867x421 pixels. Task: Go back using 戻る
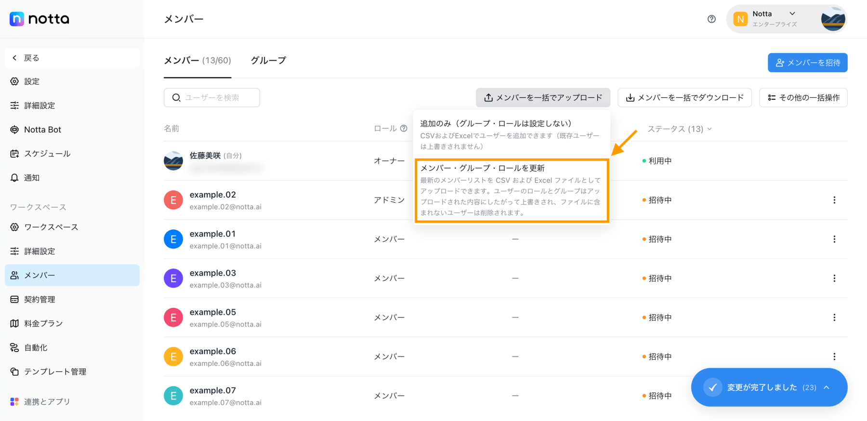click(72, 58)
